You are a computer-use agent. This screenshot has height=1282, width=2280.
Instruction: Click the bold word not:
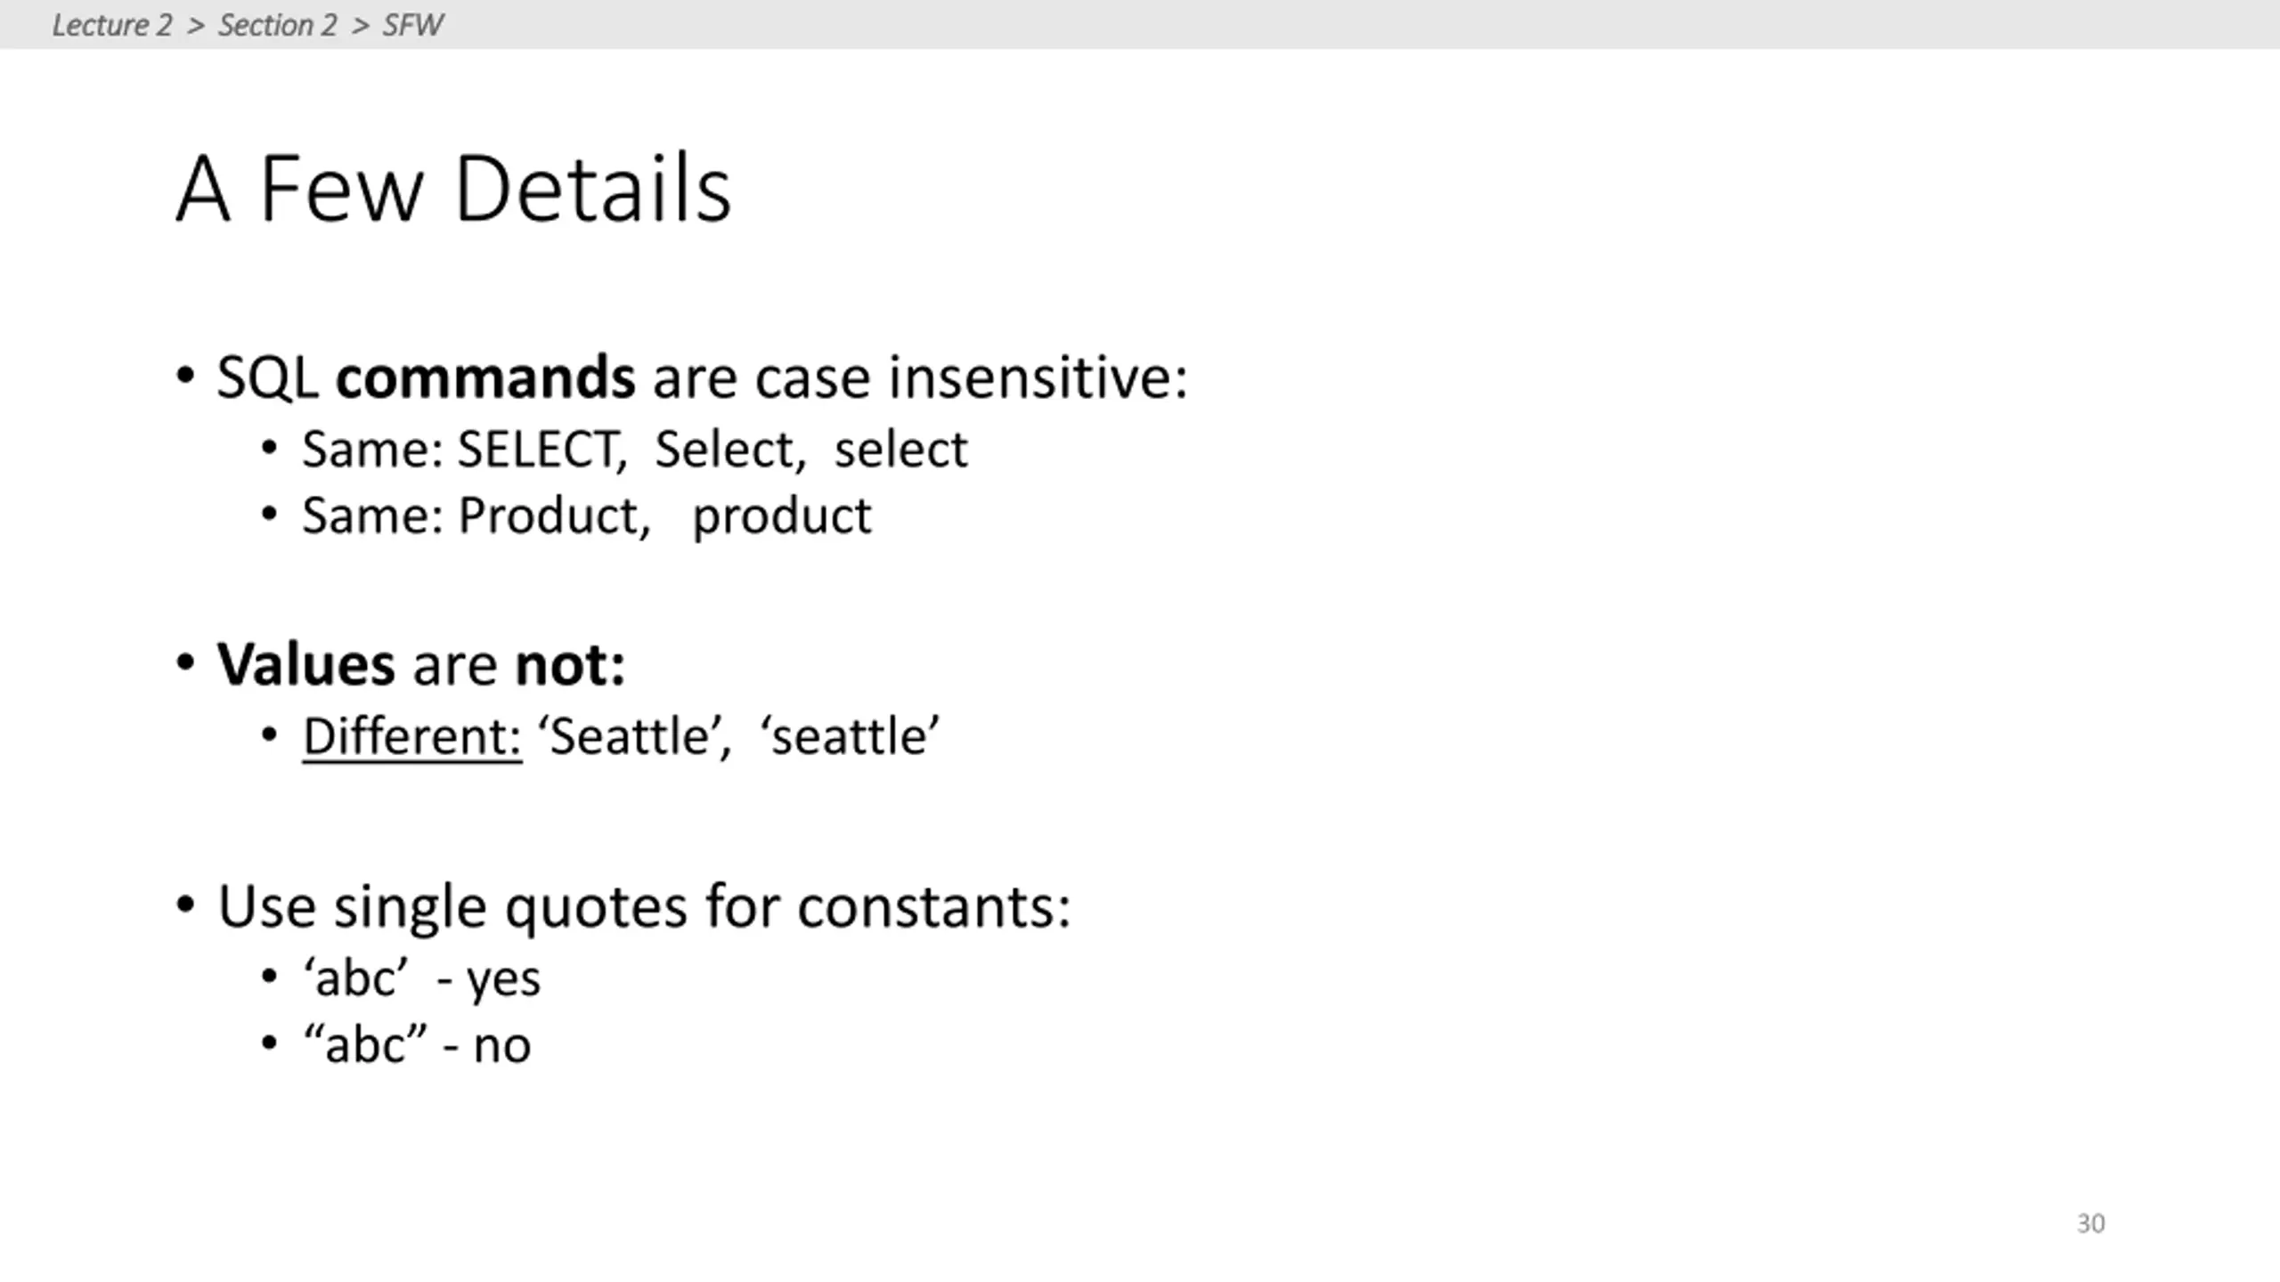point(570,664)
